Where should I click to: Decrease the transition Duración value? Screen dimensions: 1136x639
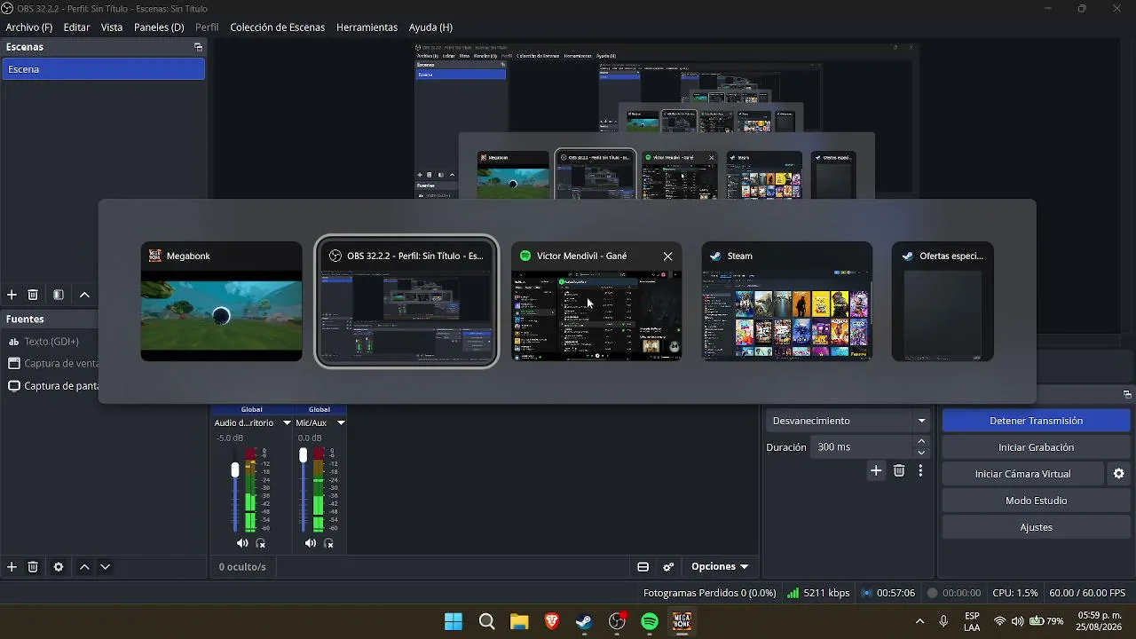click(921, 453)
